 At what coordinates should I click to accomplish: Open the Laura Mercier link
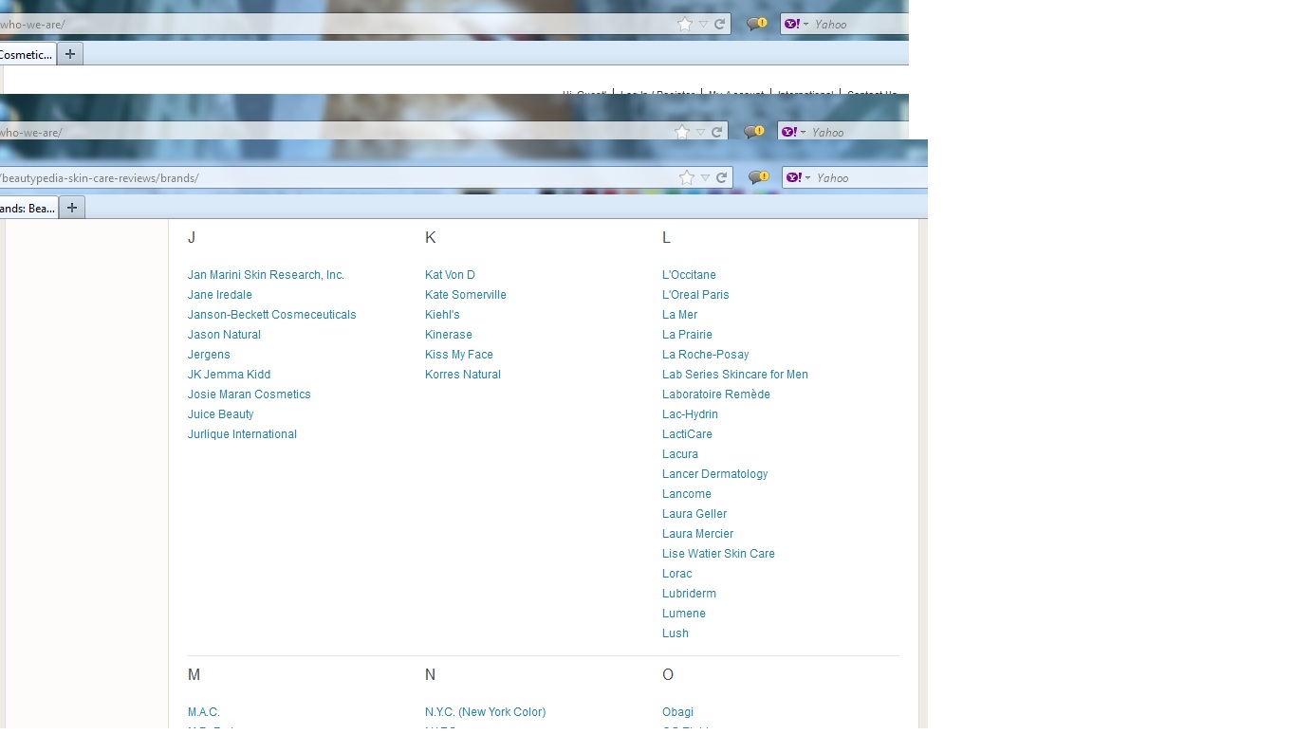[697, 534]
